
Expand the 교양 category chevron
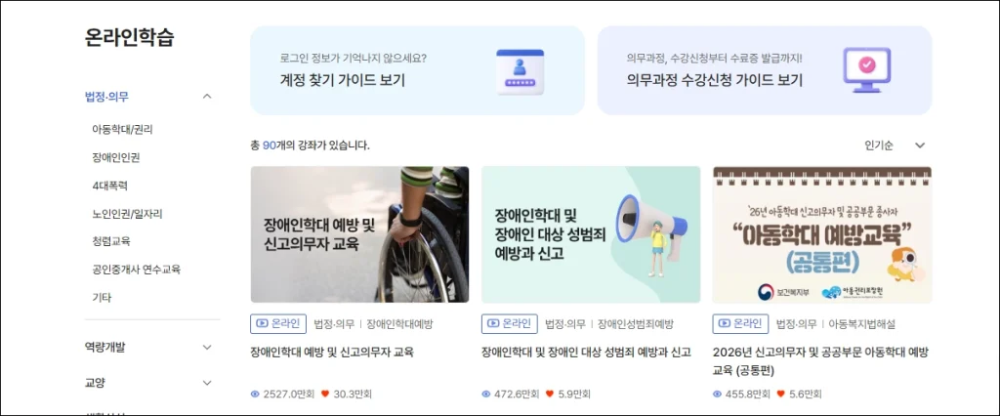click(x=207, y=383)
